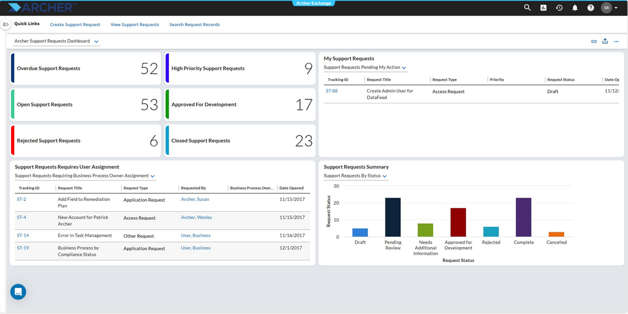The height and width of the screenshot is (314, 628).
Task: Click the help question mark icon
Action: pos(590,7)
